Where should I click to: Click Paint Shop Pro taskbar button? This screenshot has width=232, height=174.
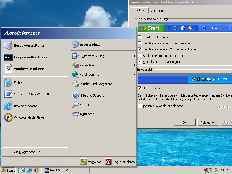point(62,170)
